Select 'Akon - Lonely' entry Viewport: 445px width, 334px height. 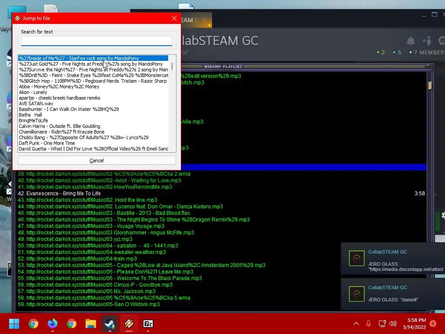pyautogui.click(x=93, y=92)
